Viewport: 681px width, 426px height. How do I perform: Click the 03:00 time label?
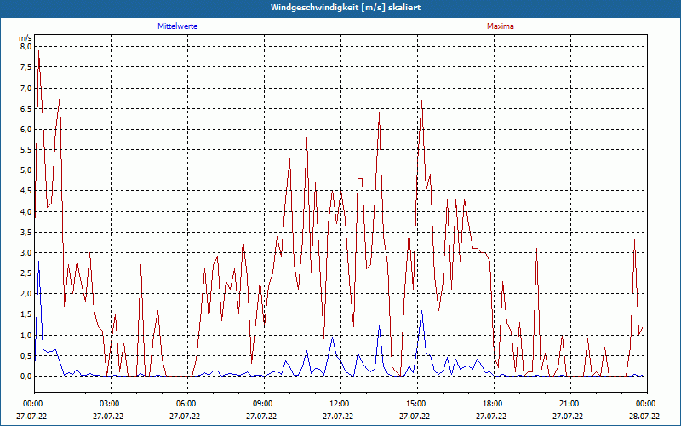[112, 404]
